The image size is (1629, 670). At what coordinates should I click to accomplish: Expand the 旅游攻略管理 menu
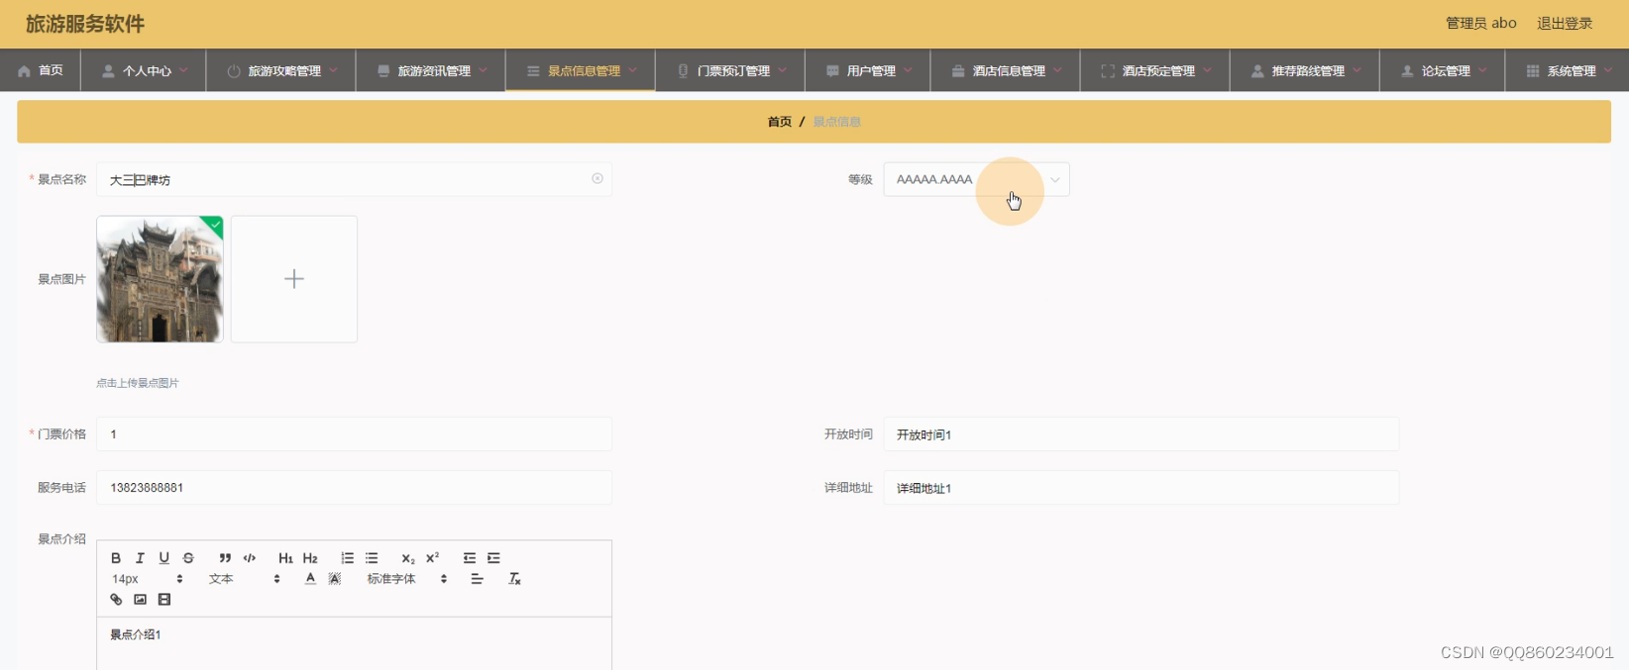pos(281,71)
